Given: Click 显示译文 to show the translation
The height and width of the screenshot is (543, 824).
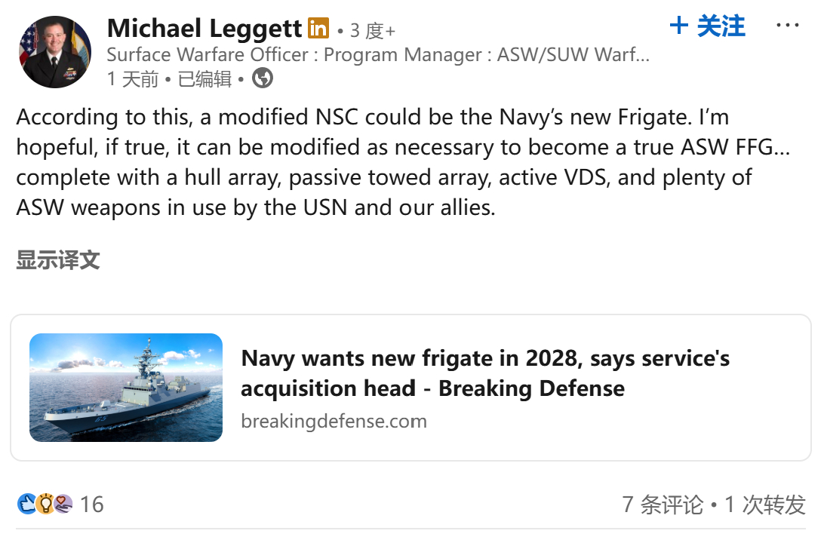Looking at the screenshot, I should coord(58,261).
